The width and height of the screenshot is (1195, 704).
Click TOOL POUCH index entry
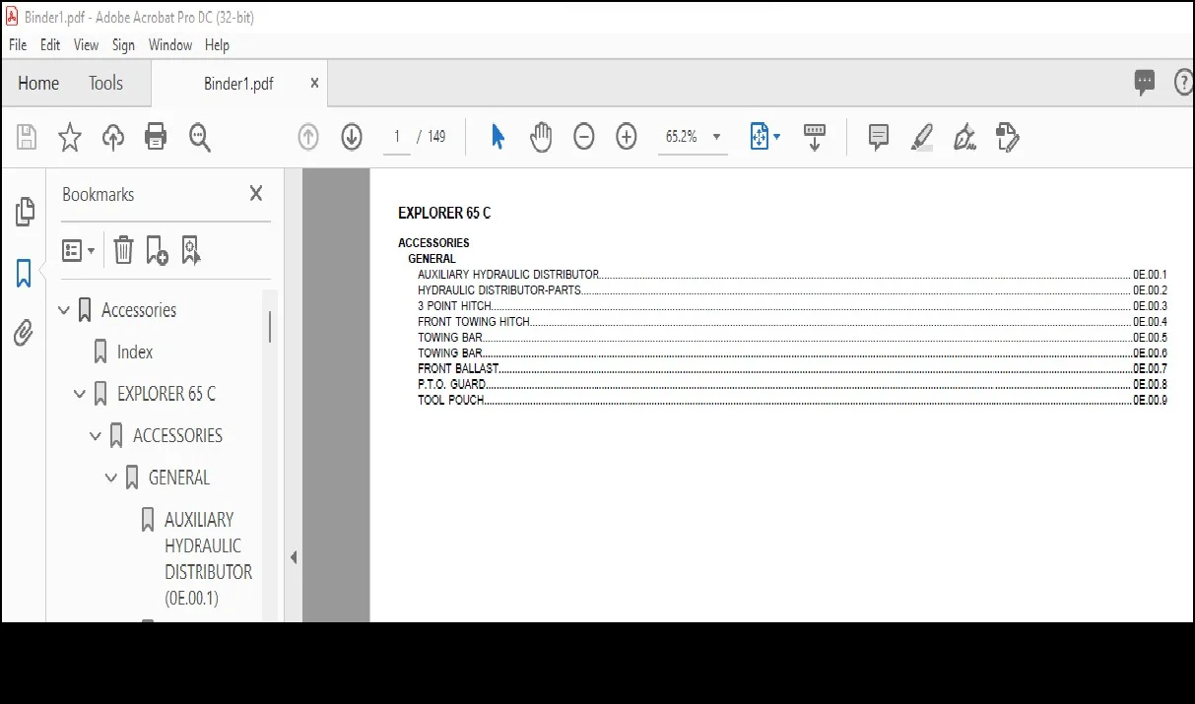pyautogui.click(x=451, y=400)
